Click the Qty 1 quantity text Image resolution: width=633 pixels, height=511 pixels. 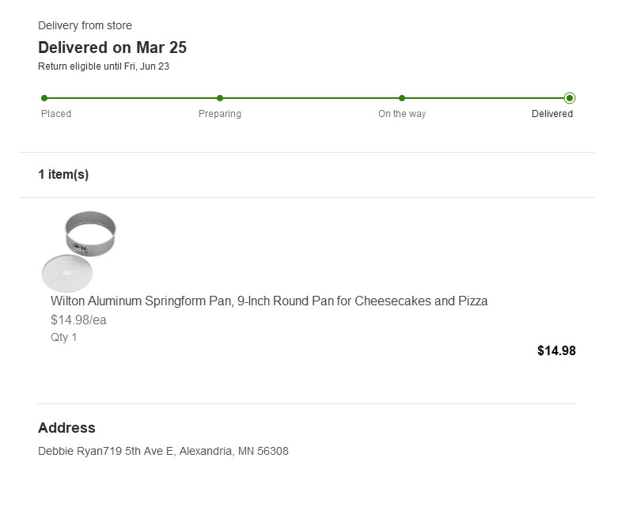coord(64,337)
